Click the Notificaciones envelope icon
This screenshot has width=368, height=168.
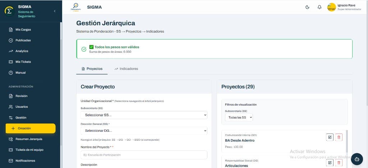point(10,160)
